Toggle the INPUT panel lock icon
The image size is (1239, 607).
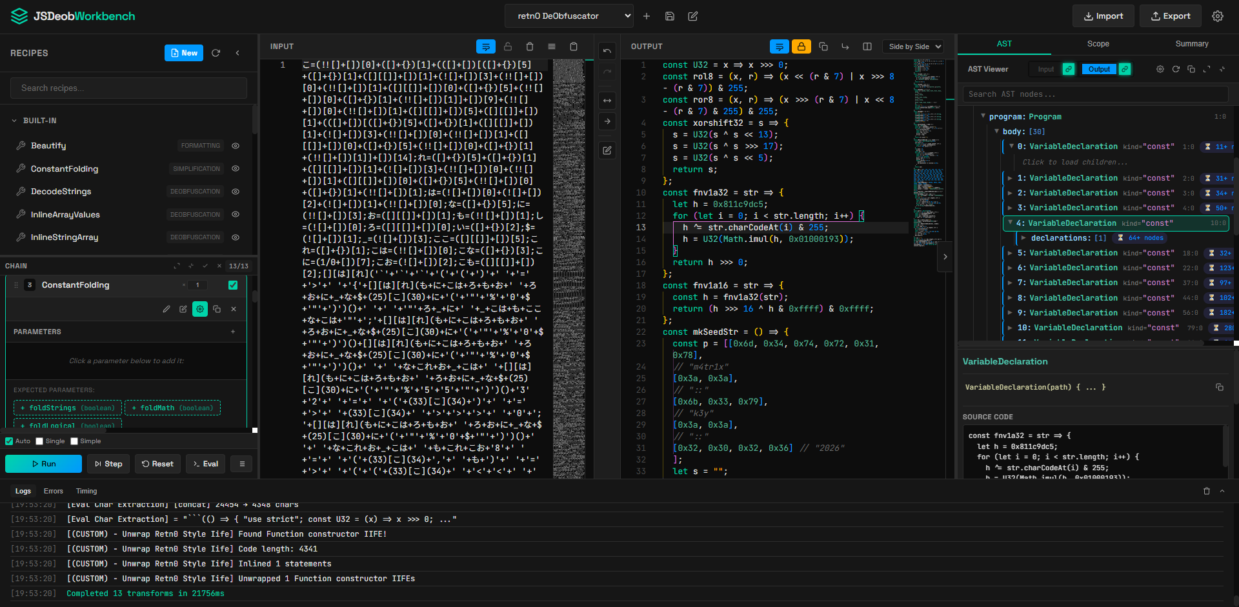(x=508, y=46)
